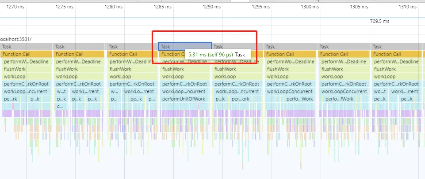
Task: Select the perfo...Work flame bar
Action: point(299,99)
